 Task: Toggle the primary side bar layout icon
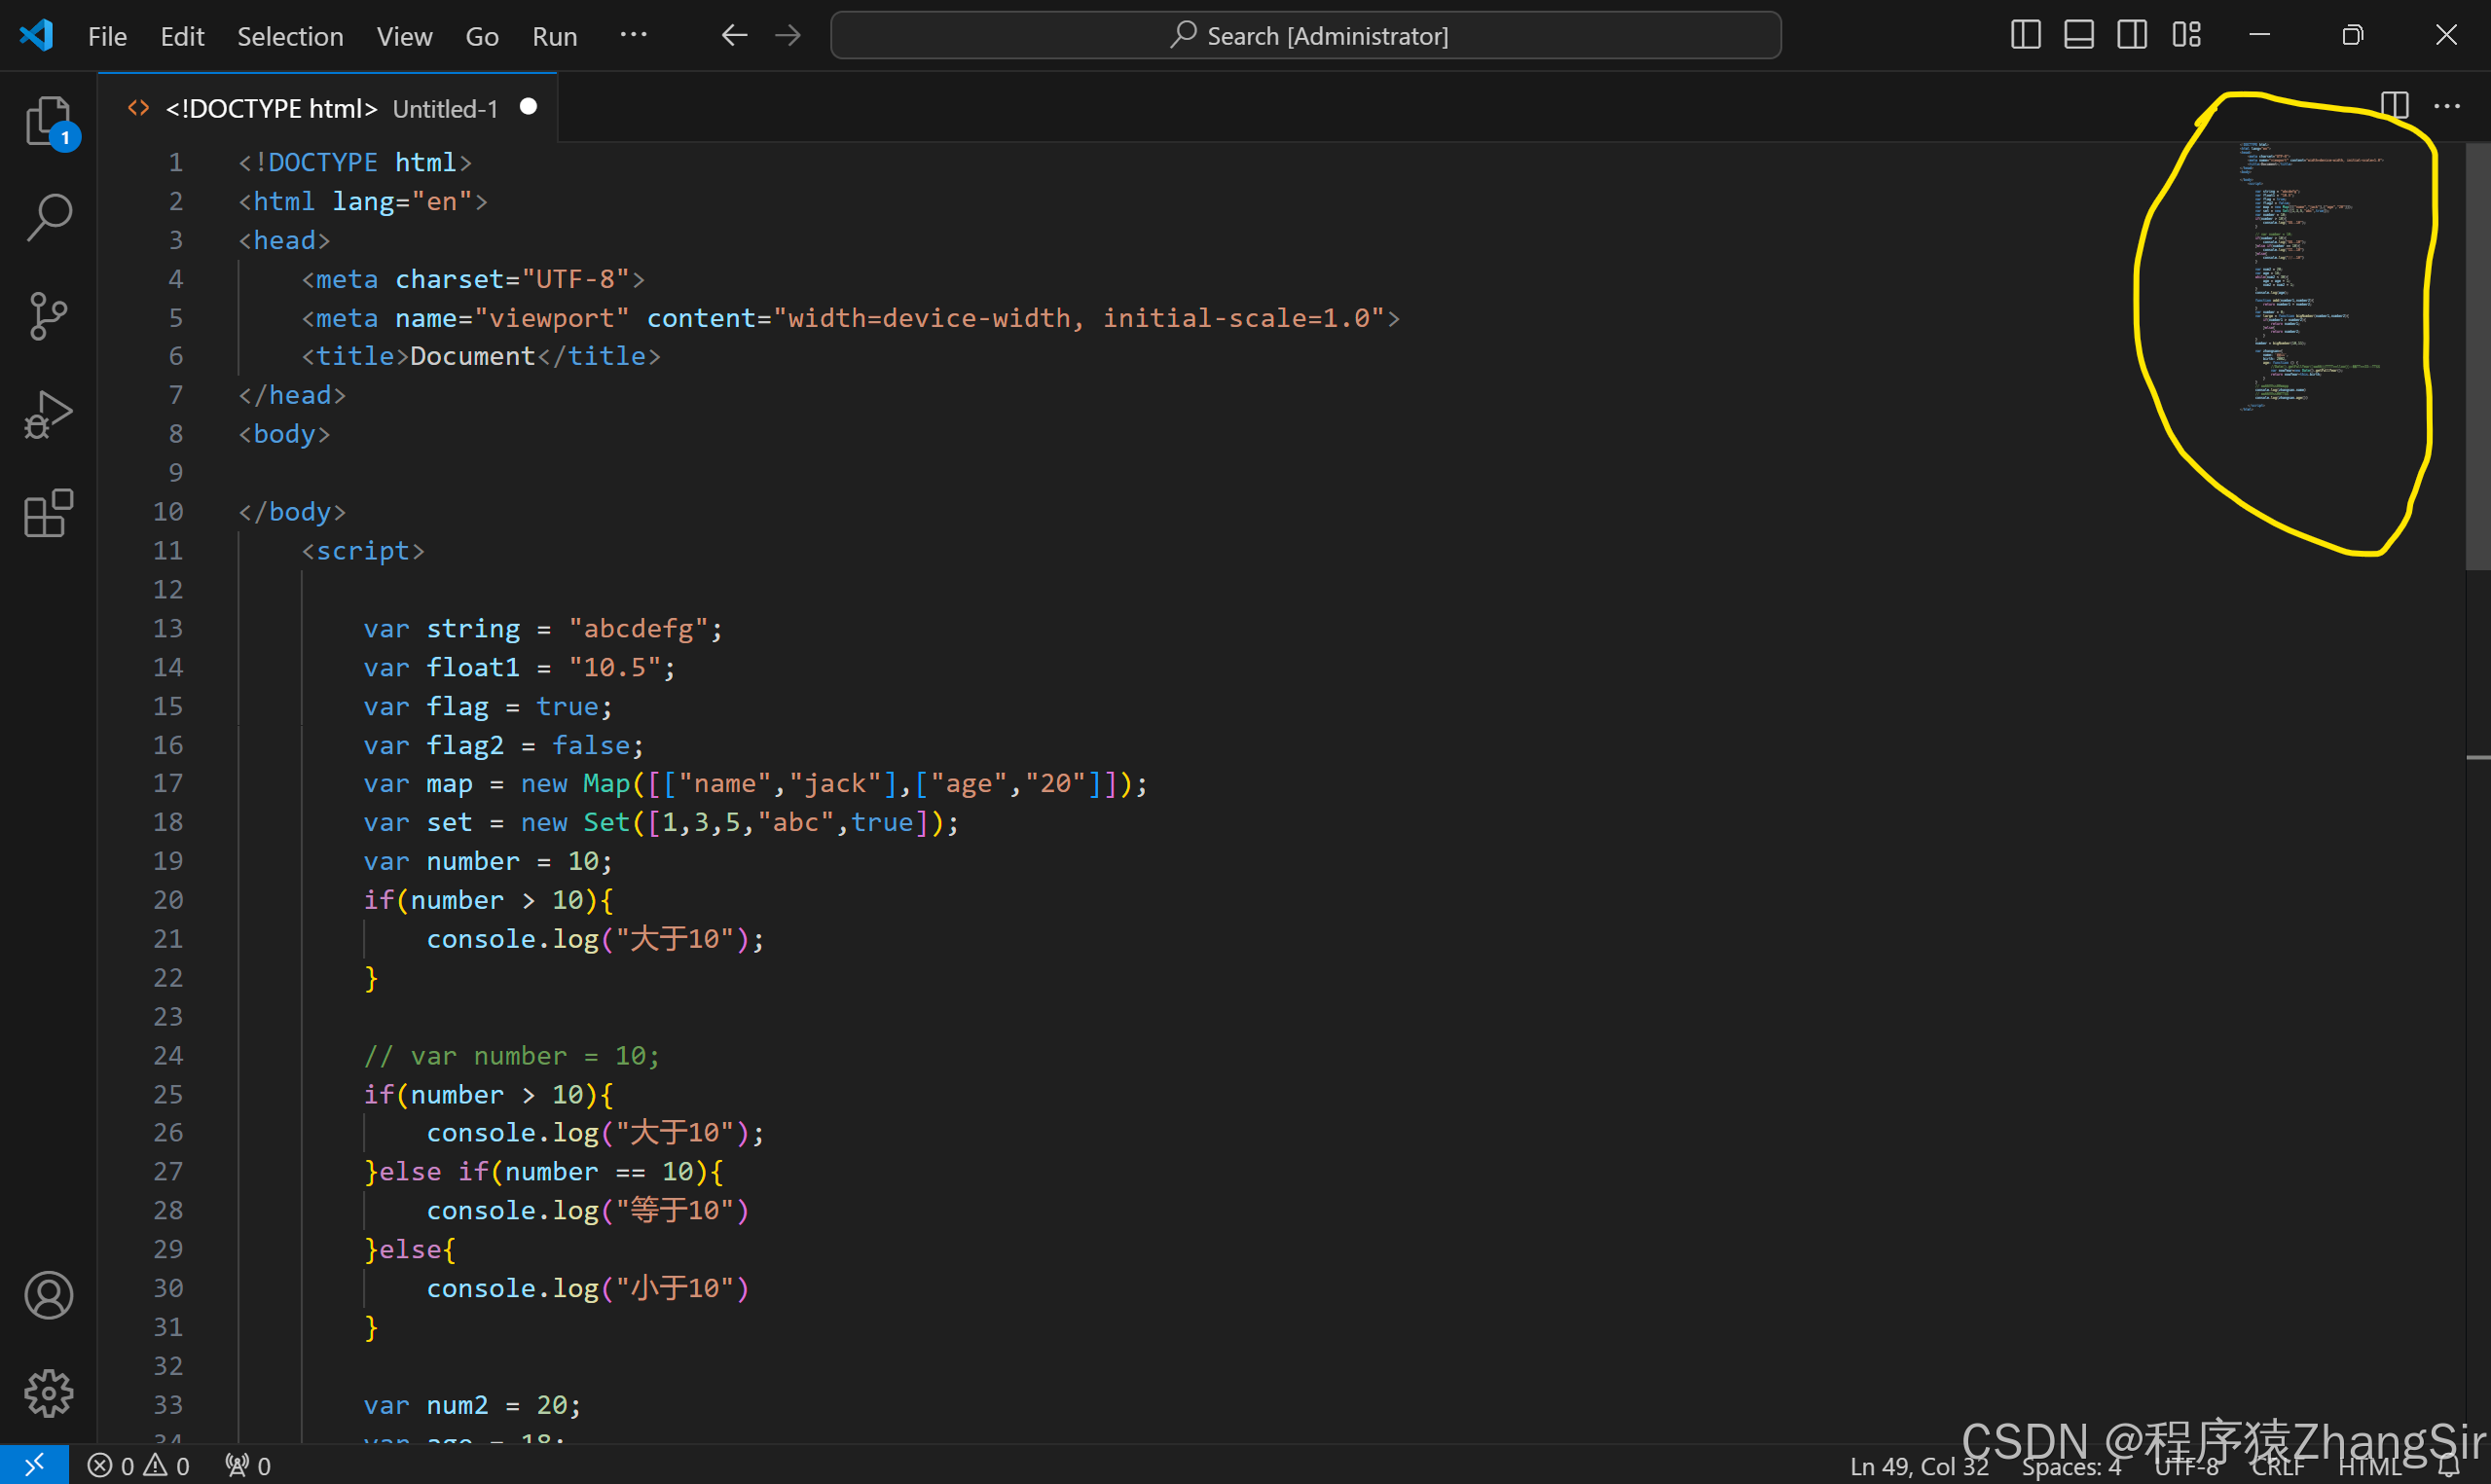tap(2025, 35)
